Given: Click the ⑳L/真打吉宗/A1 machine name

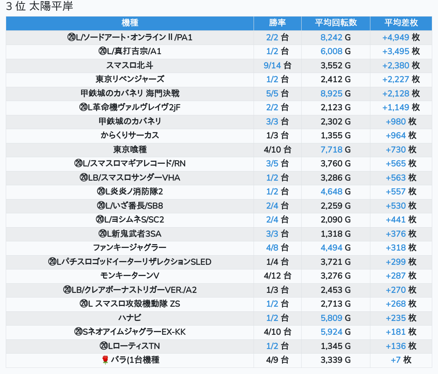Looking at the screenshot, I should point(130,52).
